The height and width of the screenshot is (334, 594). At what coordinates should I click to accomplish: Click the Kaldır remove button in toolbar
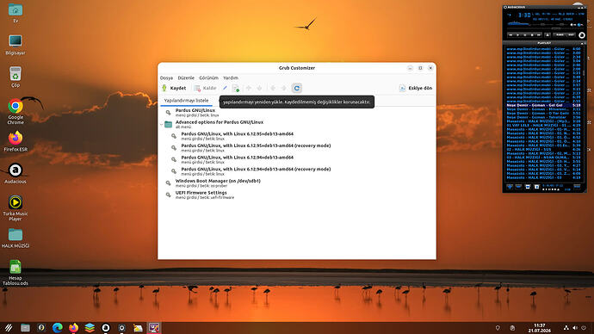click(205, 88)
